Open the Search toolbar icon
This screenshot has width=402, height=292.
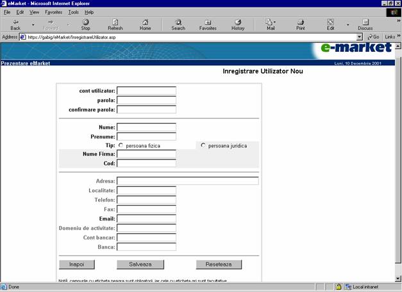tap(178, 24)
